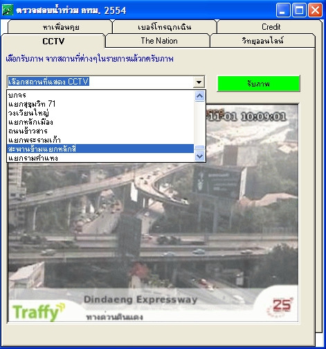Choose แยกรามคำแหง from the list
Screen dimensions: 326x349
[100, 158]
